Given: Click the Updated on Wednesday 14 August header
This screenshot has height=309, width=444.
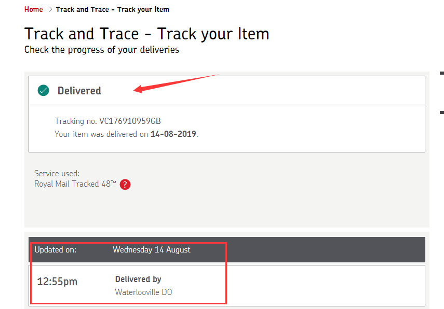Looking at the screenshot, I should pos(227,249).
